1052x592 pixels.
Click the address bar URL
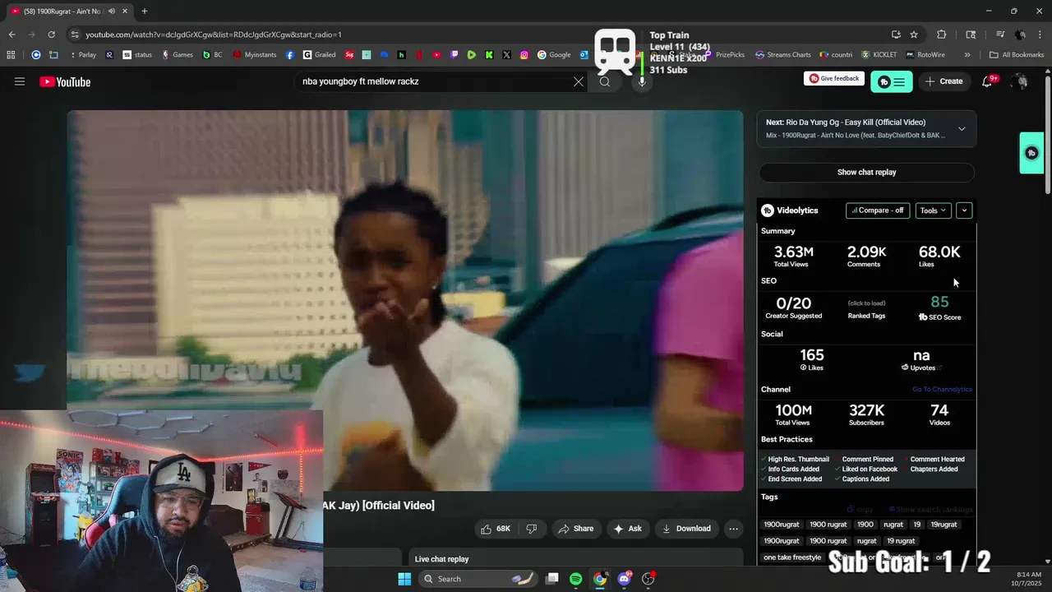214,35
